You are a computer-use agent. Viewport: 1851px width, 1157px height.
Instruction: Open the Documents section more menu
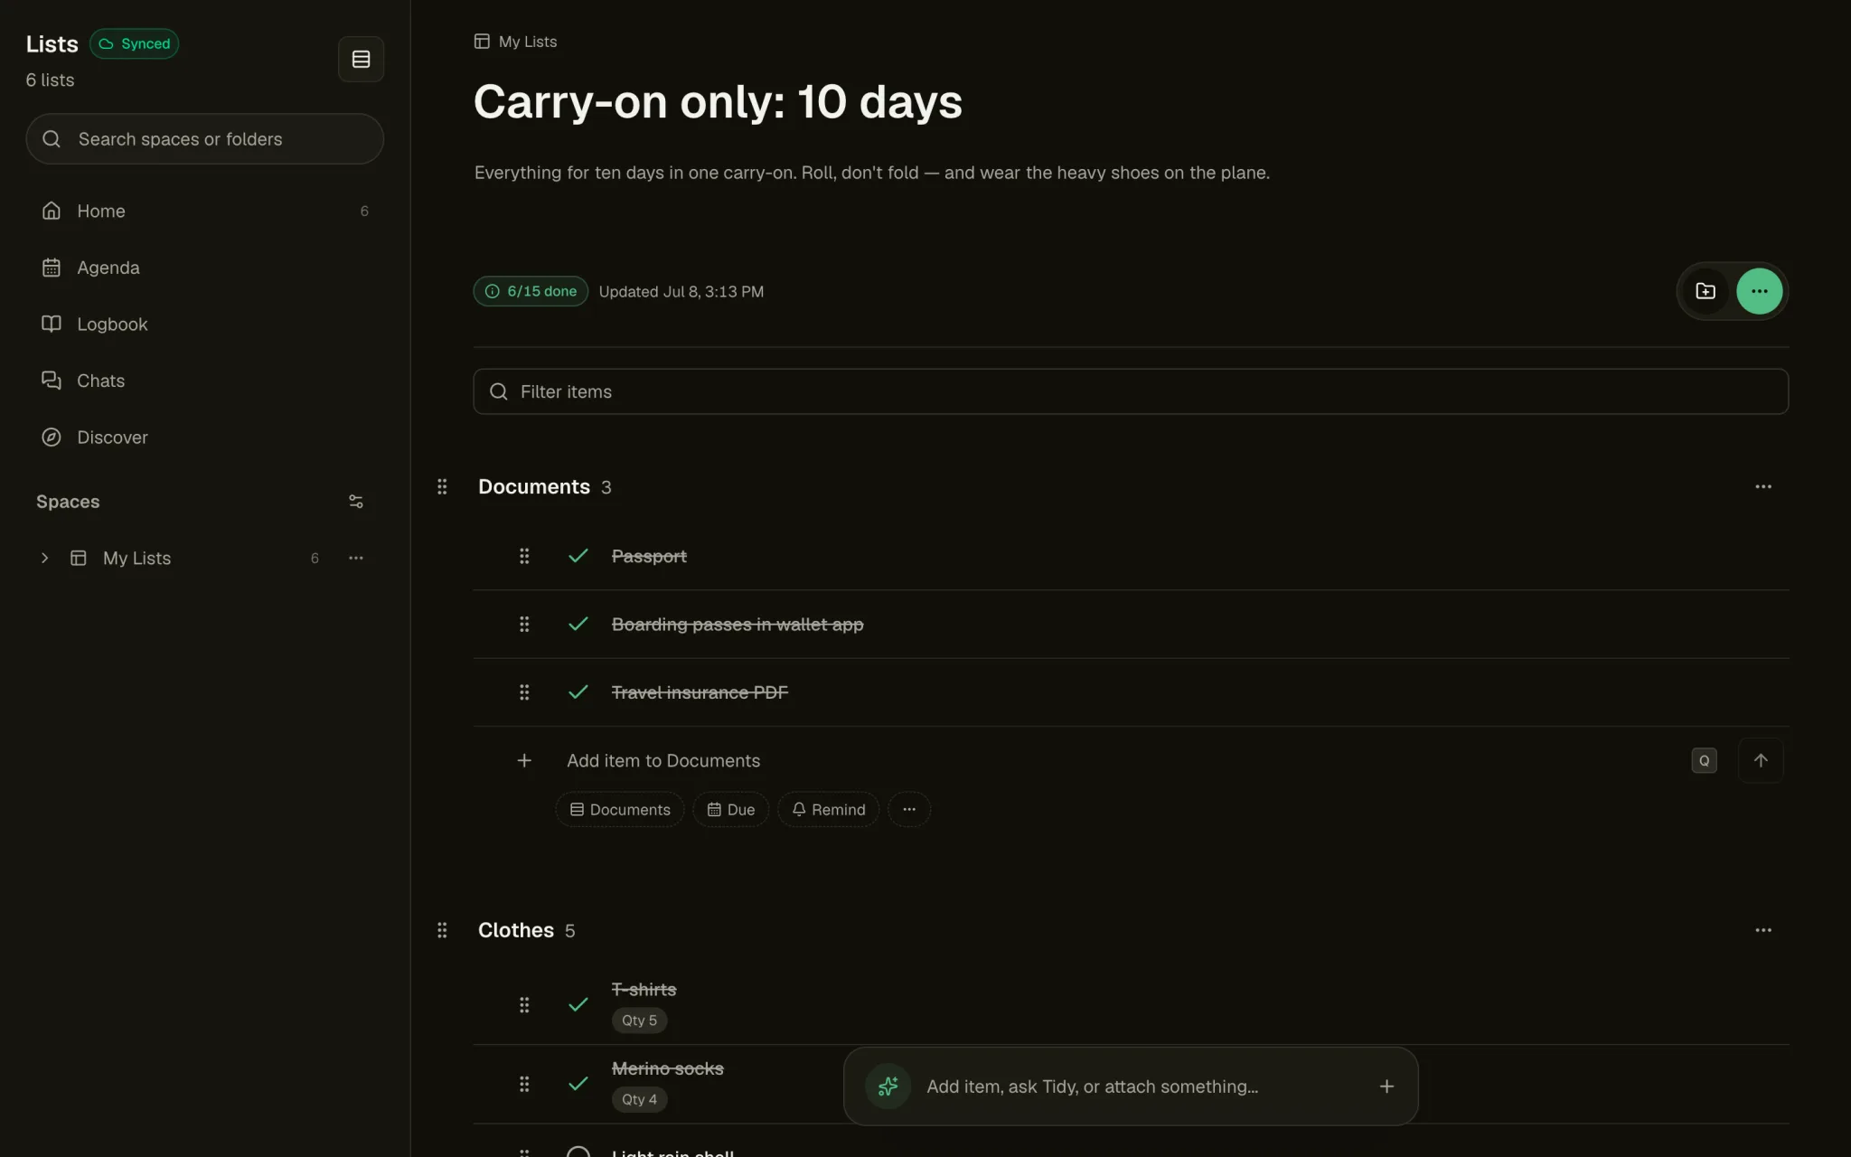tap(1763, 486)
